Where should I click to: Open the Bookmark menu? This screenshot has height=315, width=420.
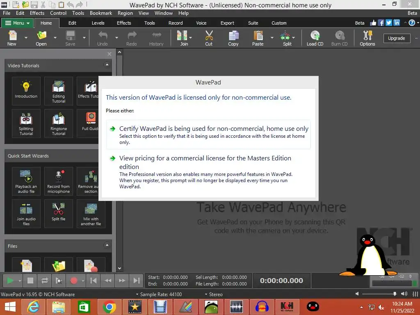point(101,13)
